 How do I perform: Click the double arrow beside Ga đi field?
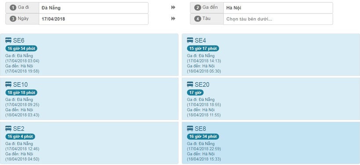point(173,7)
